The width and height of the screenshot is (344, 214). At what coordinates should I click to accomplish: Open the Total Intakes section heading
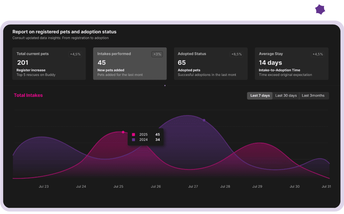pos(28,95)
